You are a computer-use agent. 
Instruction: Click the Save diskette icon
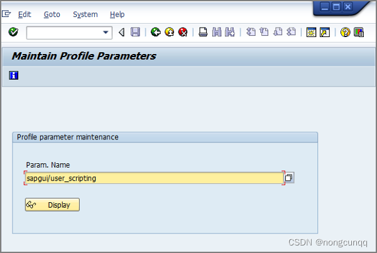[135, 32]
